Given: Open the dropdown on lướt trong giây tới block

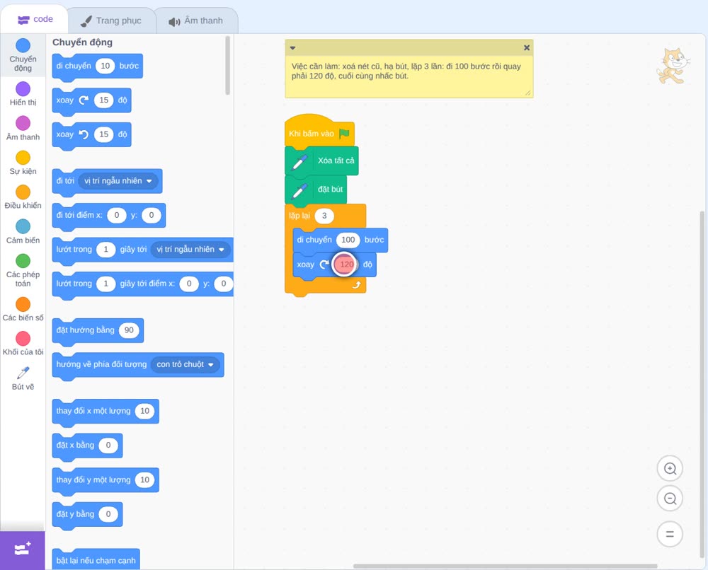Looking at the screenshot, I should tap(190, 250).
